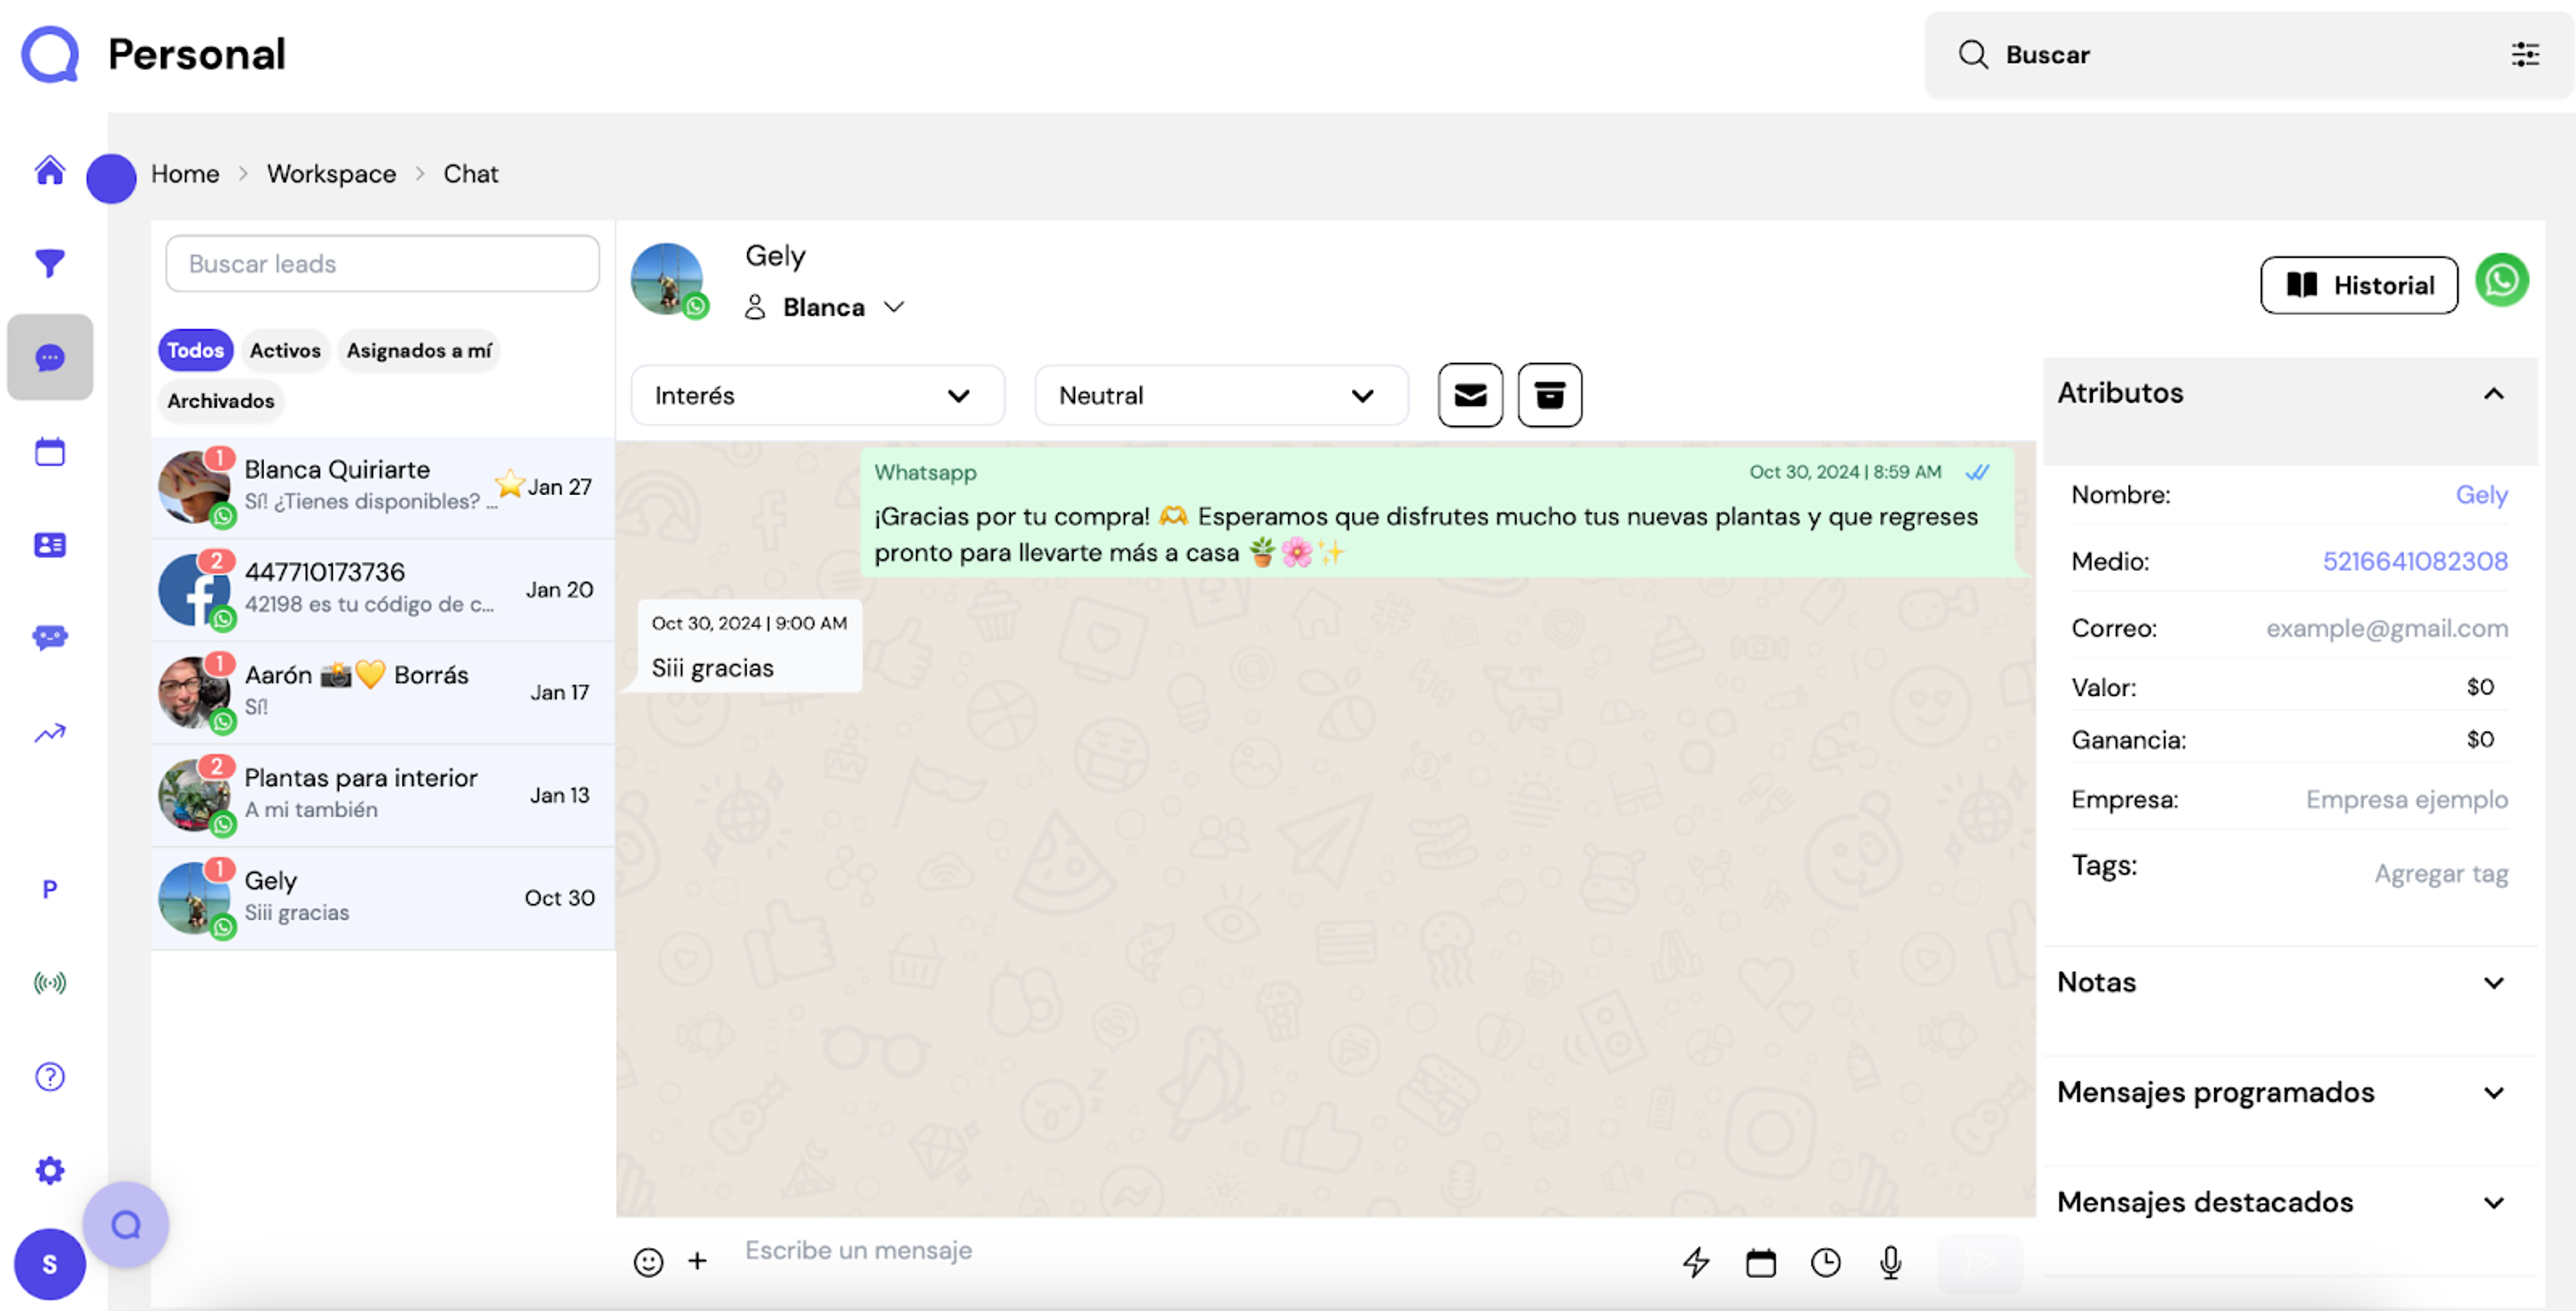Screen dimensions: 2576x1311
Task: Click the green WhatsApp channel icon
Action: [2502, 280]
